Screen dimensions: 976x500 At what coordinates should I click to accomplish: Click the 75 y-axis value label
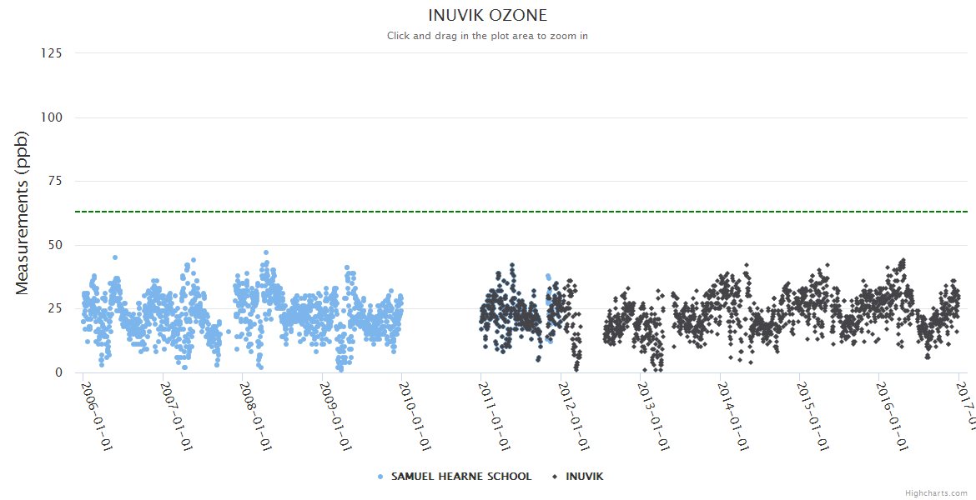pos(54,181)
